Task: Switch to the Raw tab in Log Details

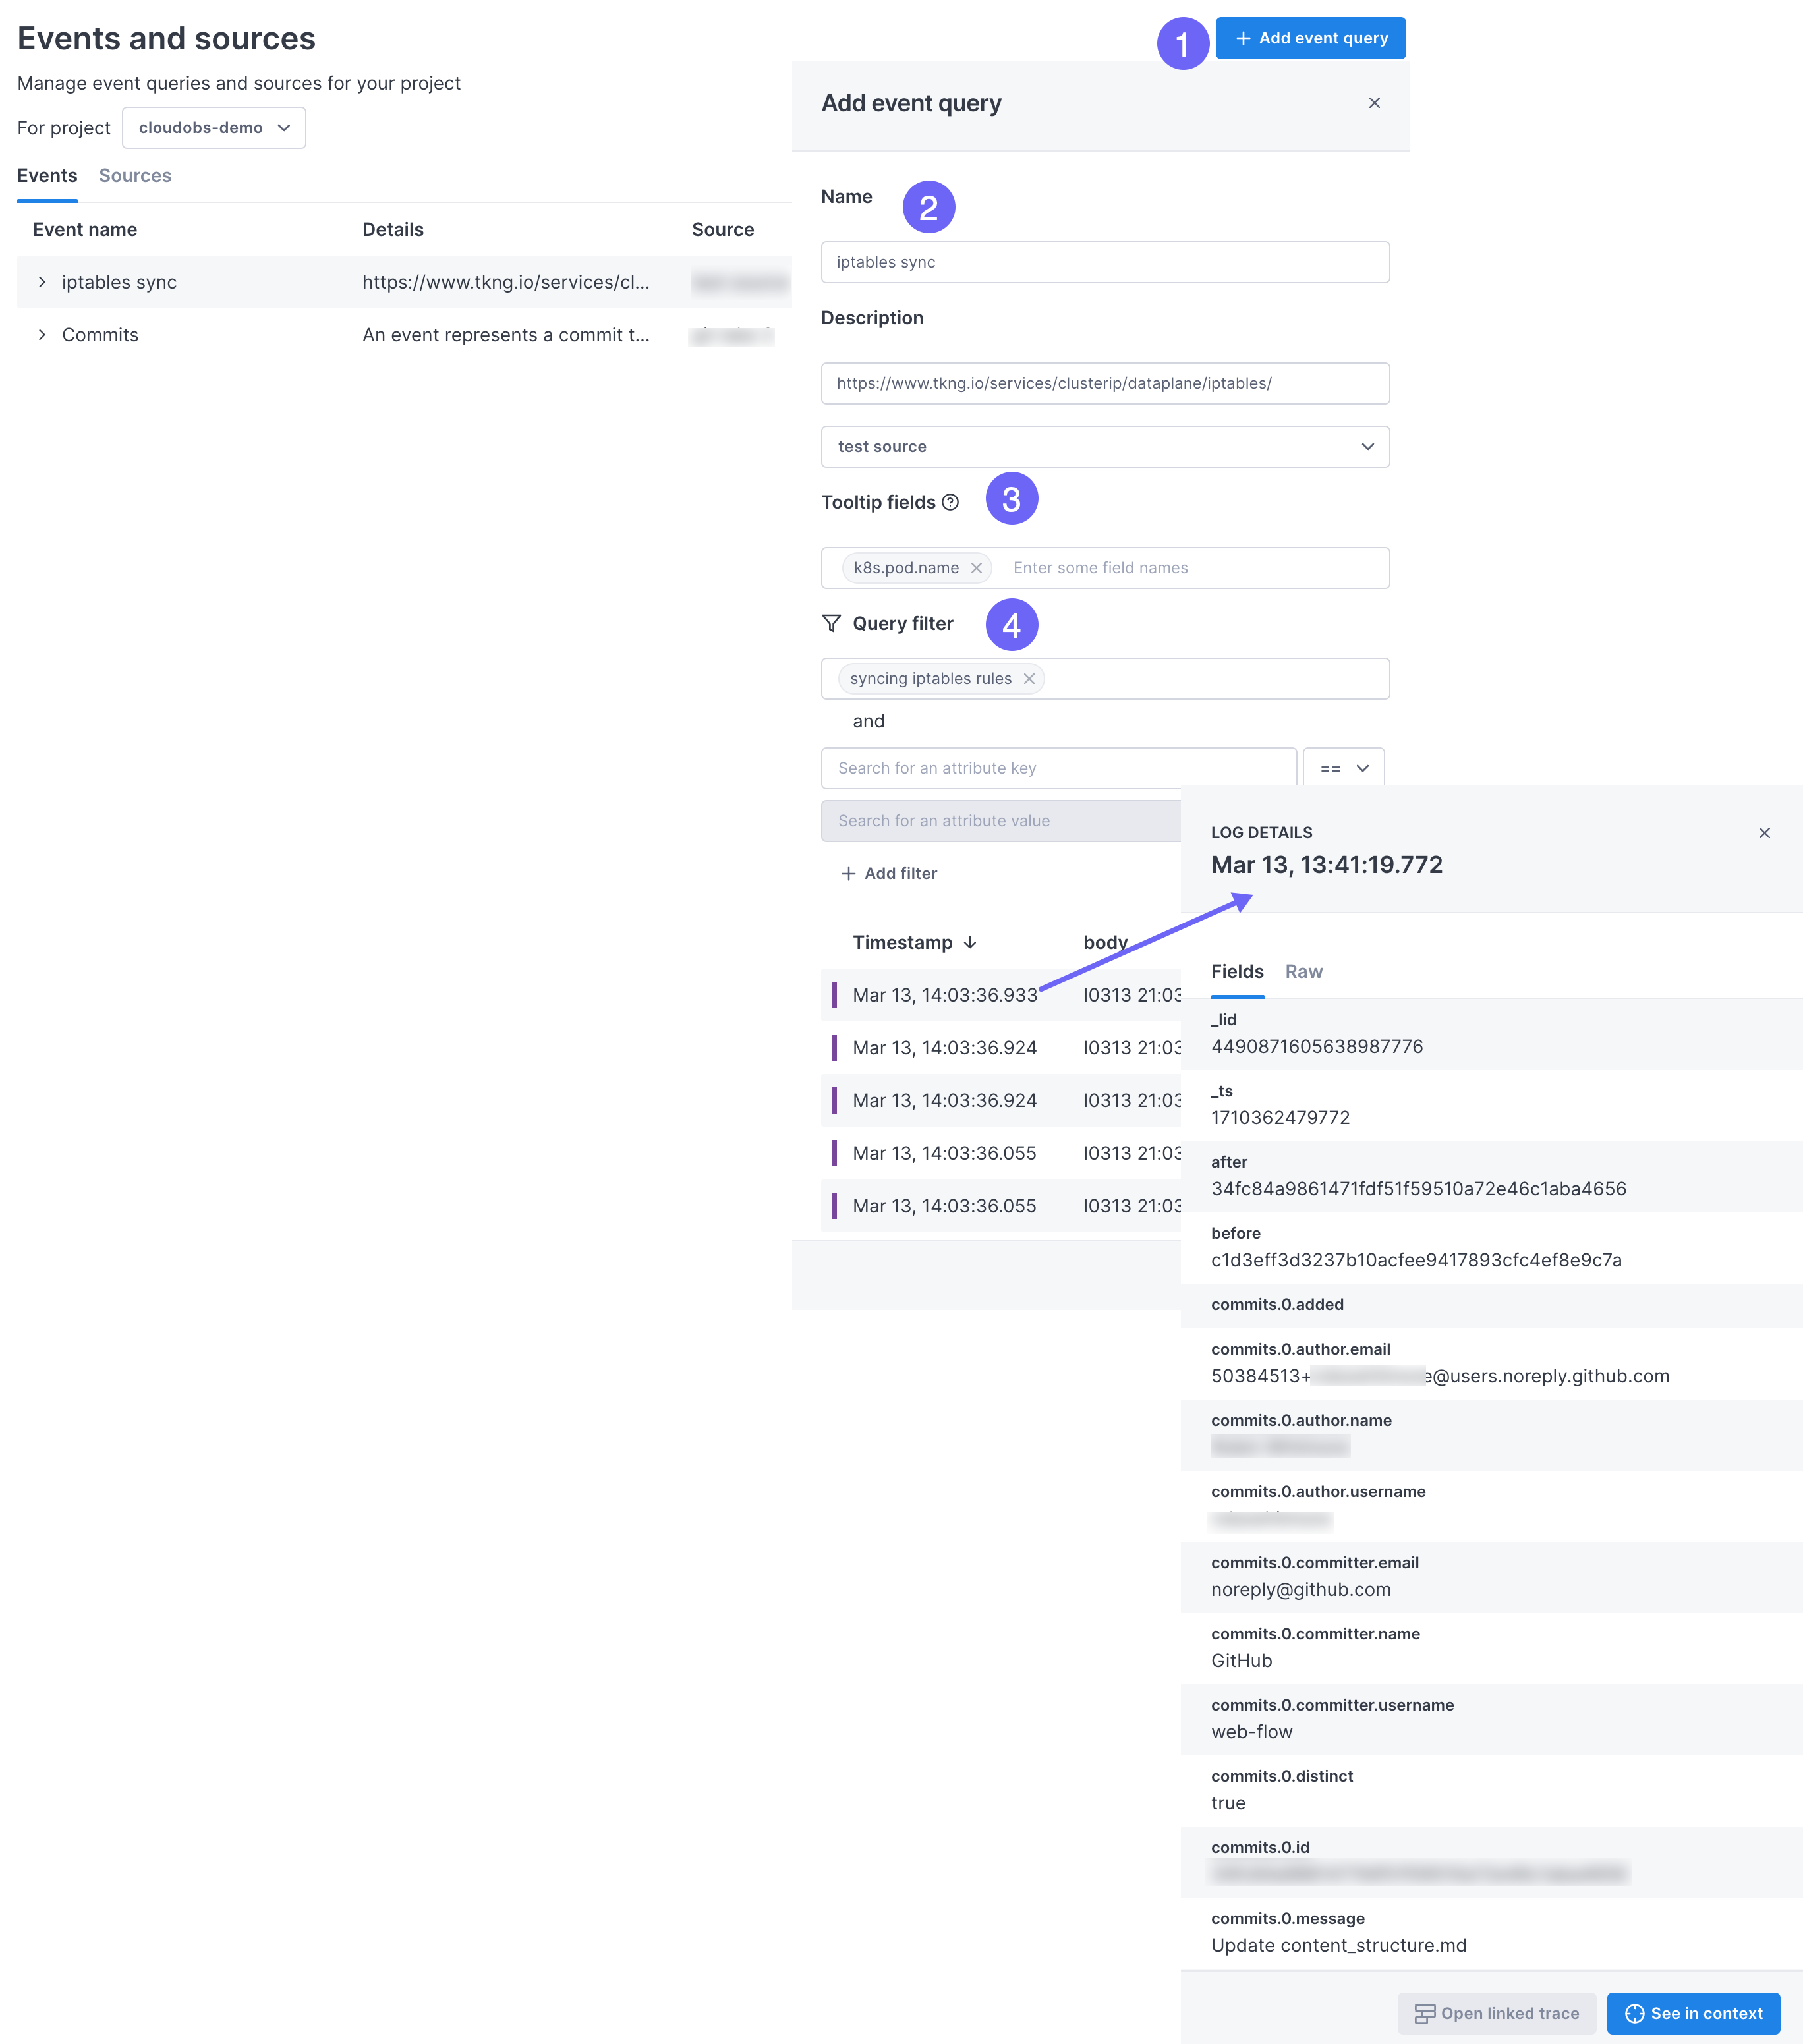Action: [1303, 971]
